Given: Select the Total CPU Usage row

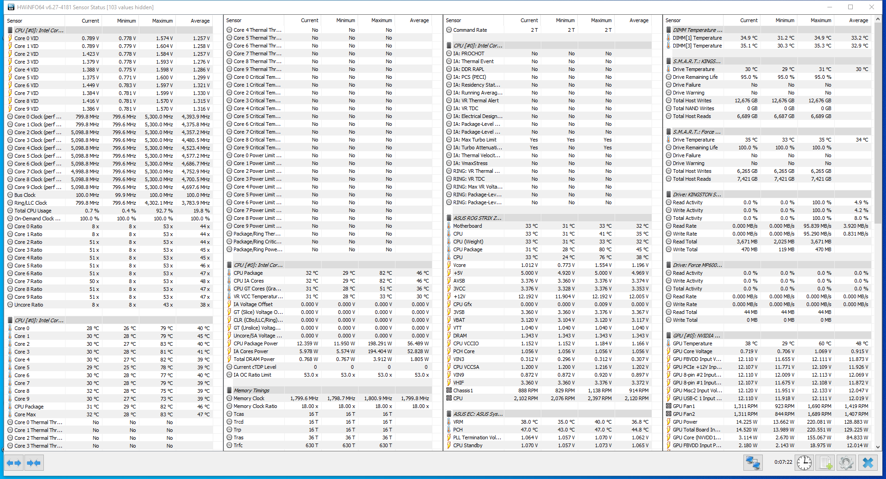Looking at the screenshot, I should pos(109,211).
